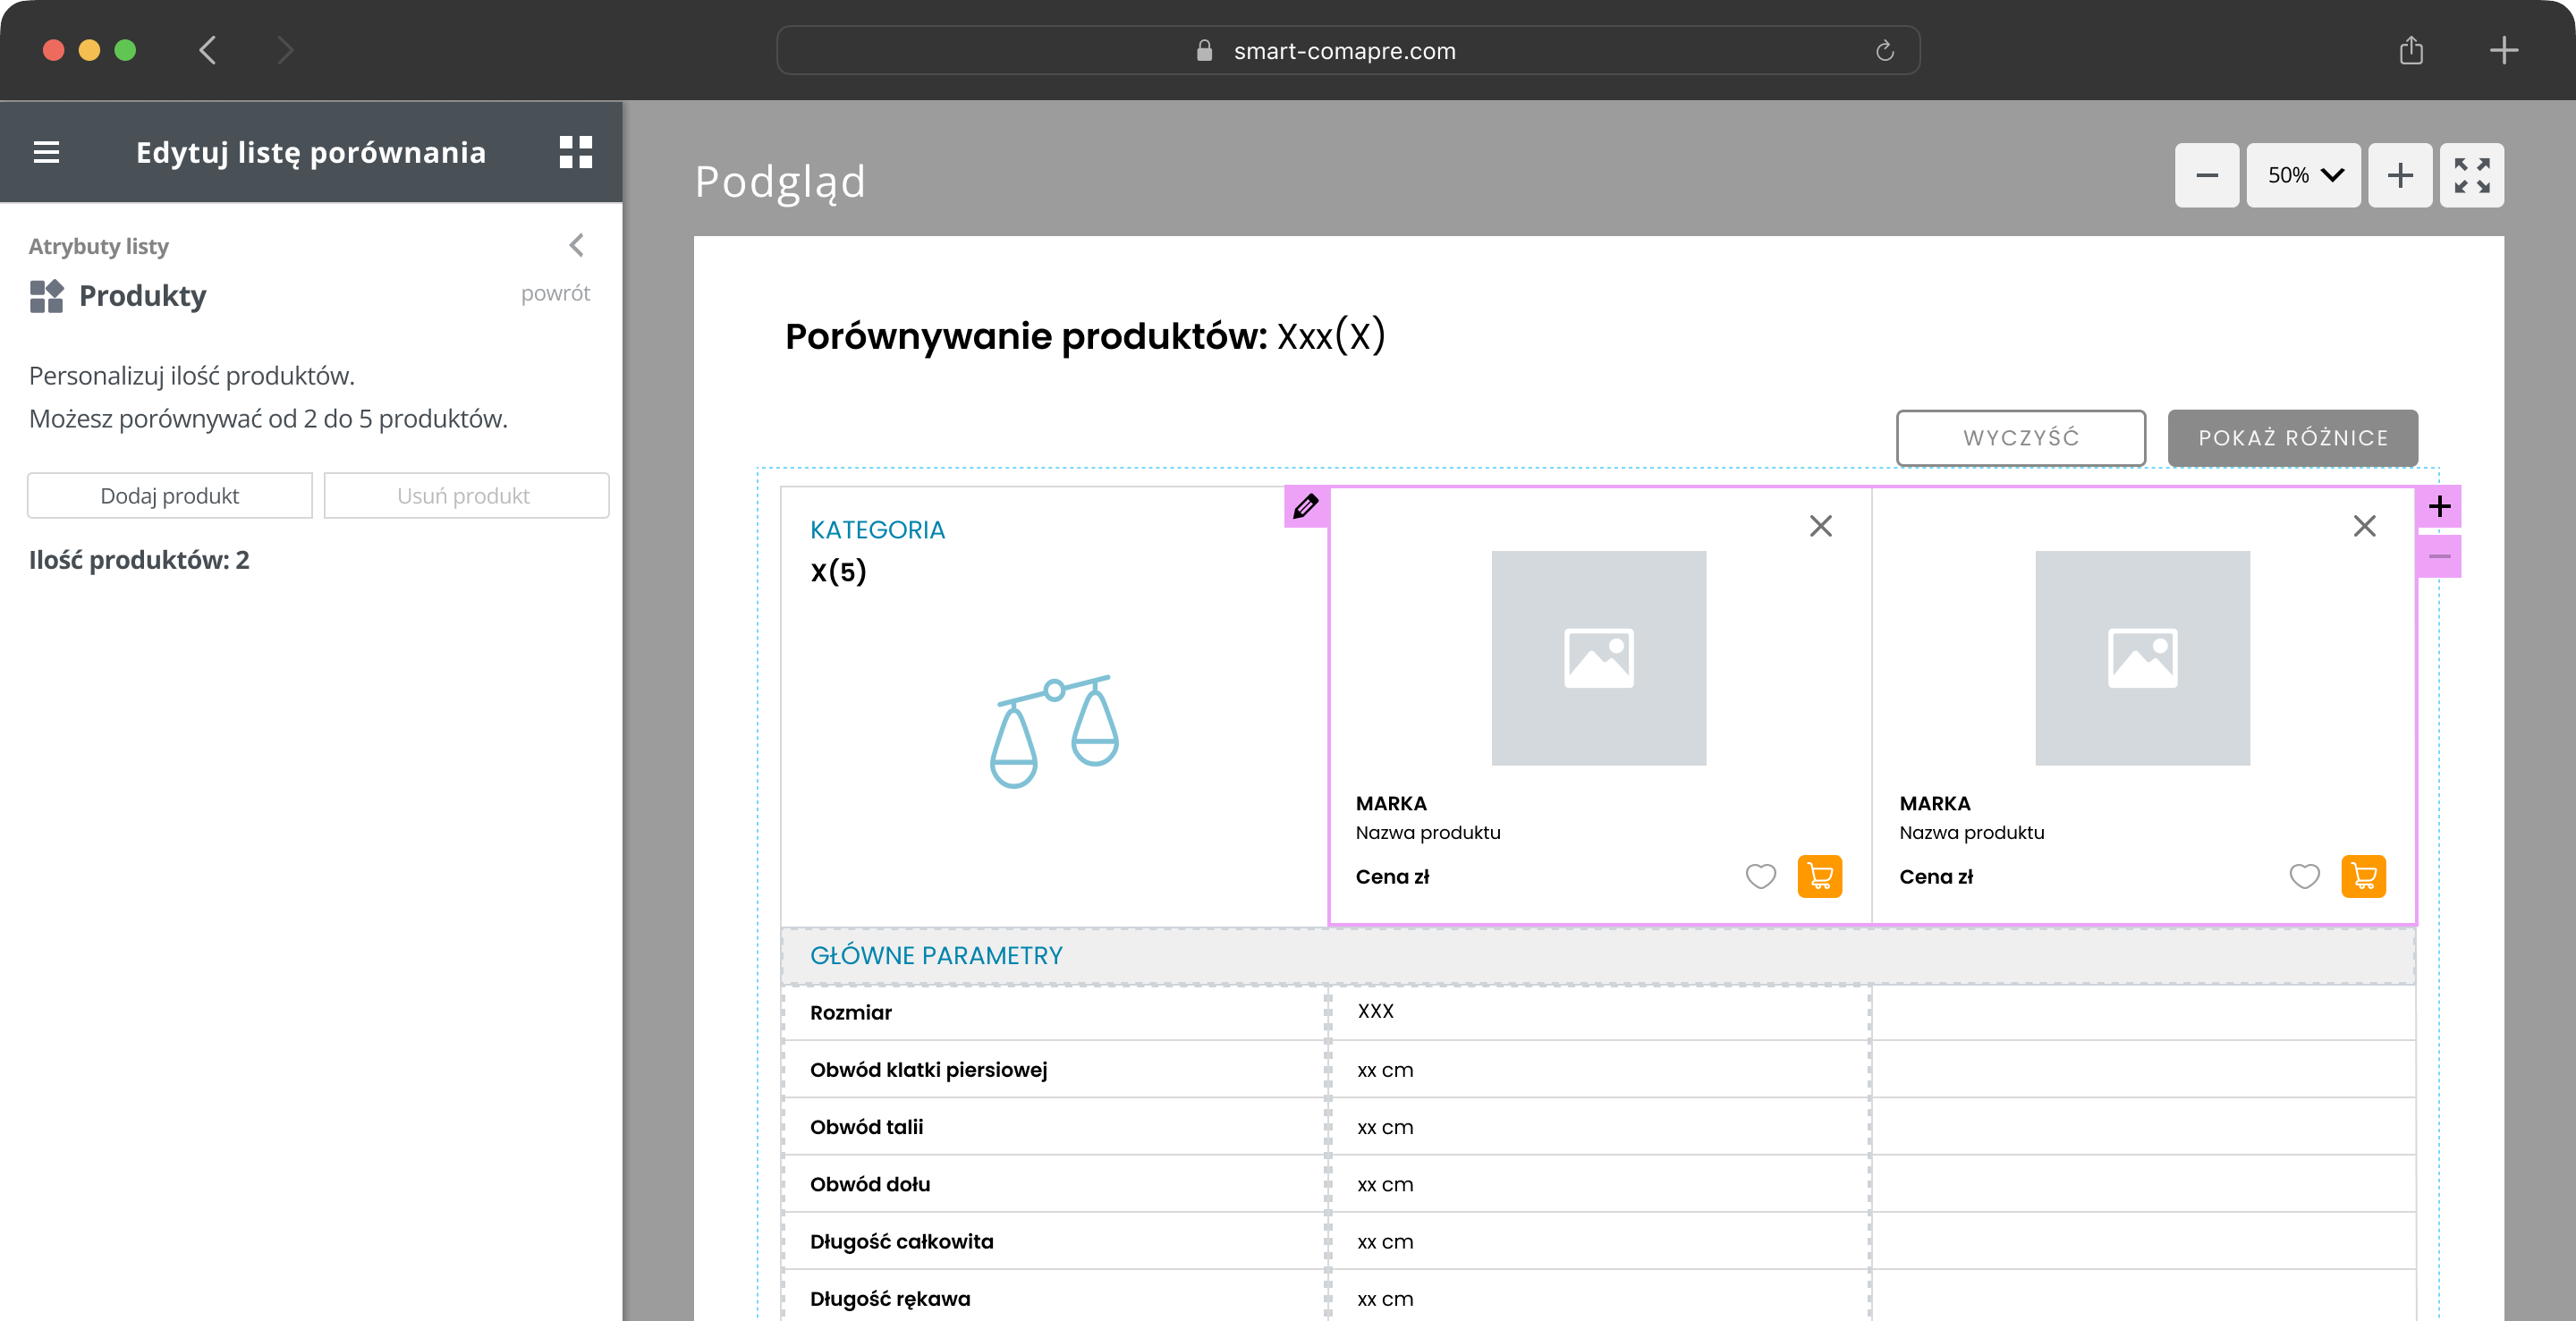Toggle favorite heart on first product
The height and width of the screenshot is (1321, 2576).
click(1760, 876)
